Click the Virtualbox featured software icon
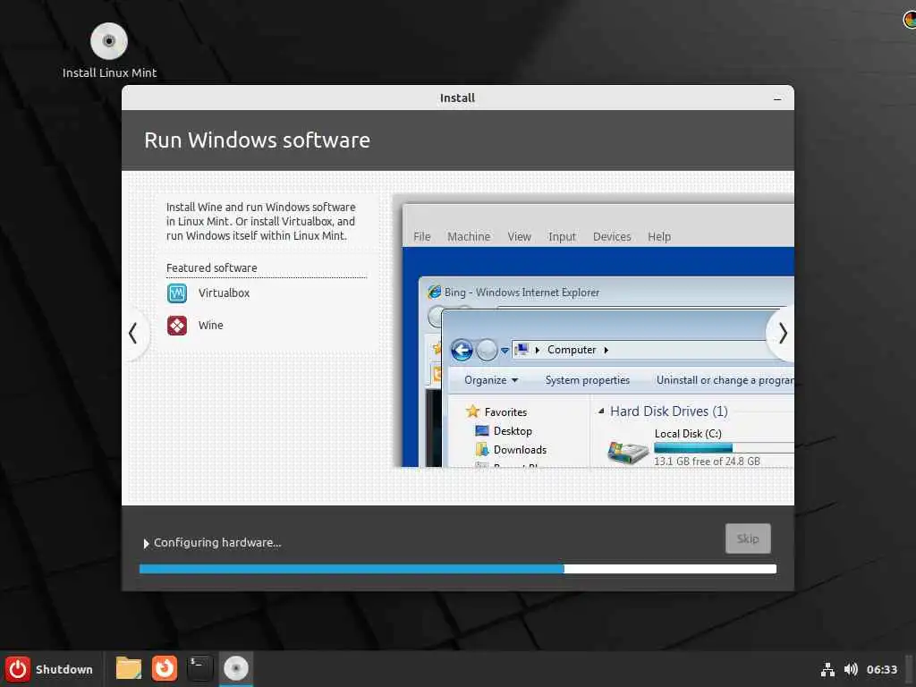Viewport: 916px width, 687px height. [x=177, y=293]
